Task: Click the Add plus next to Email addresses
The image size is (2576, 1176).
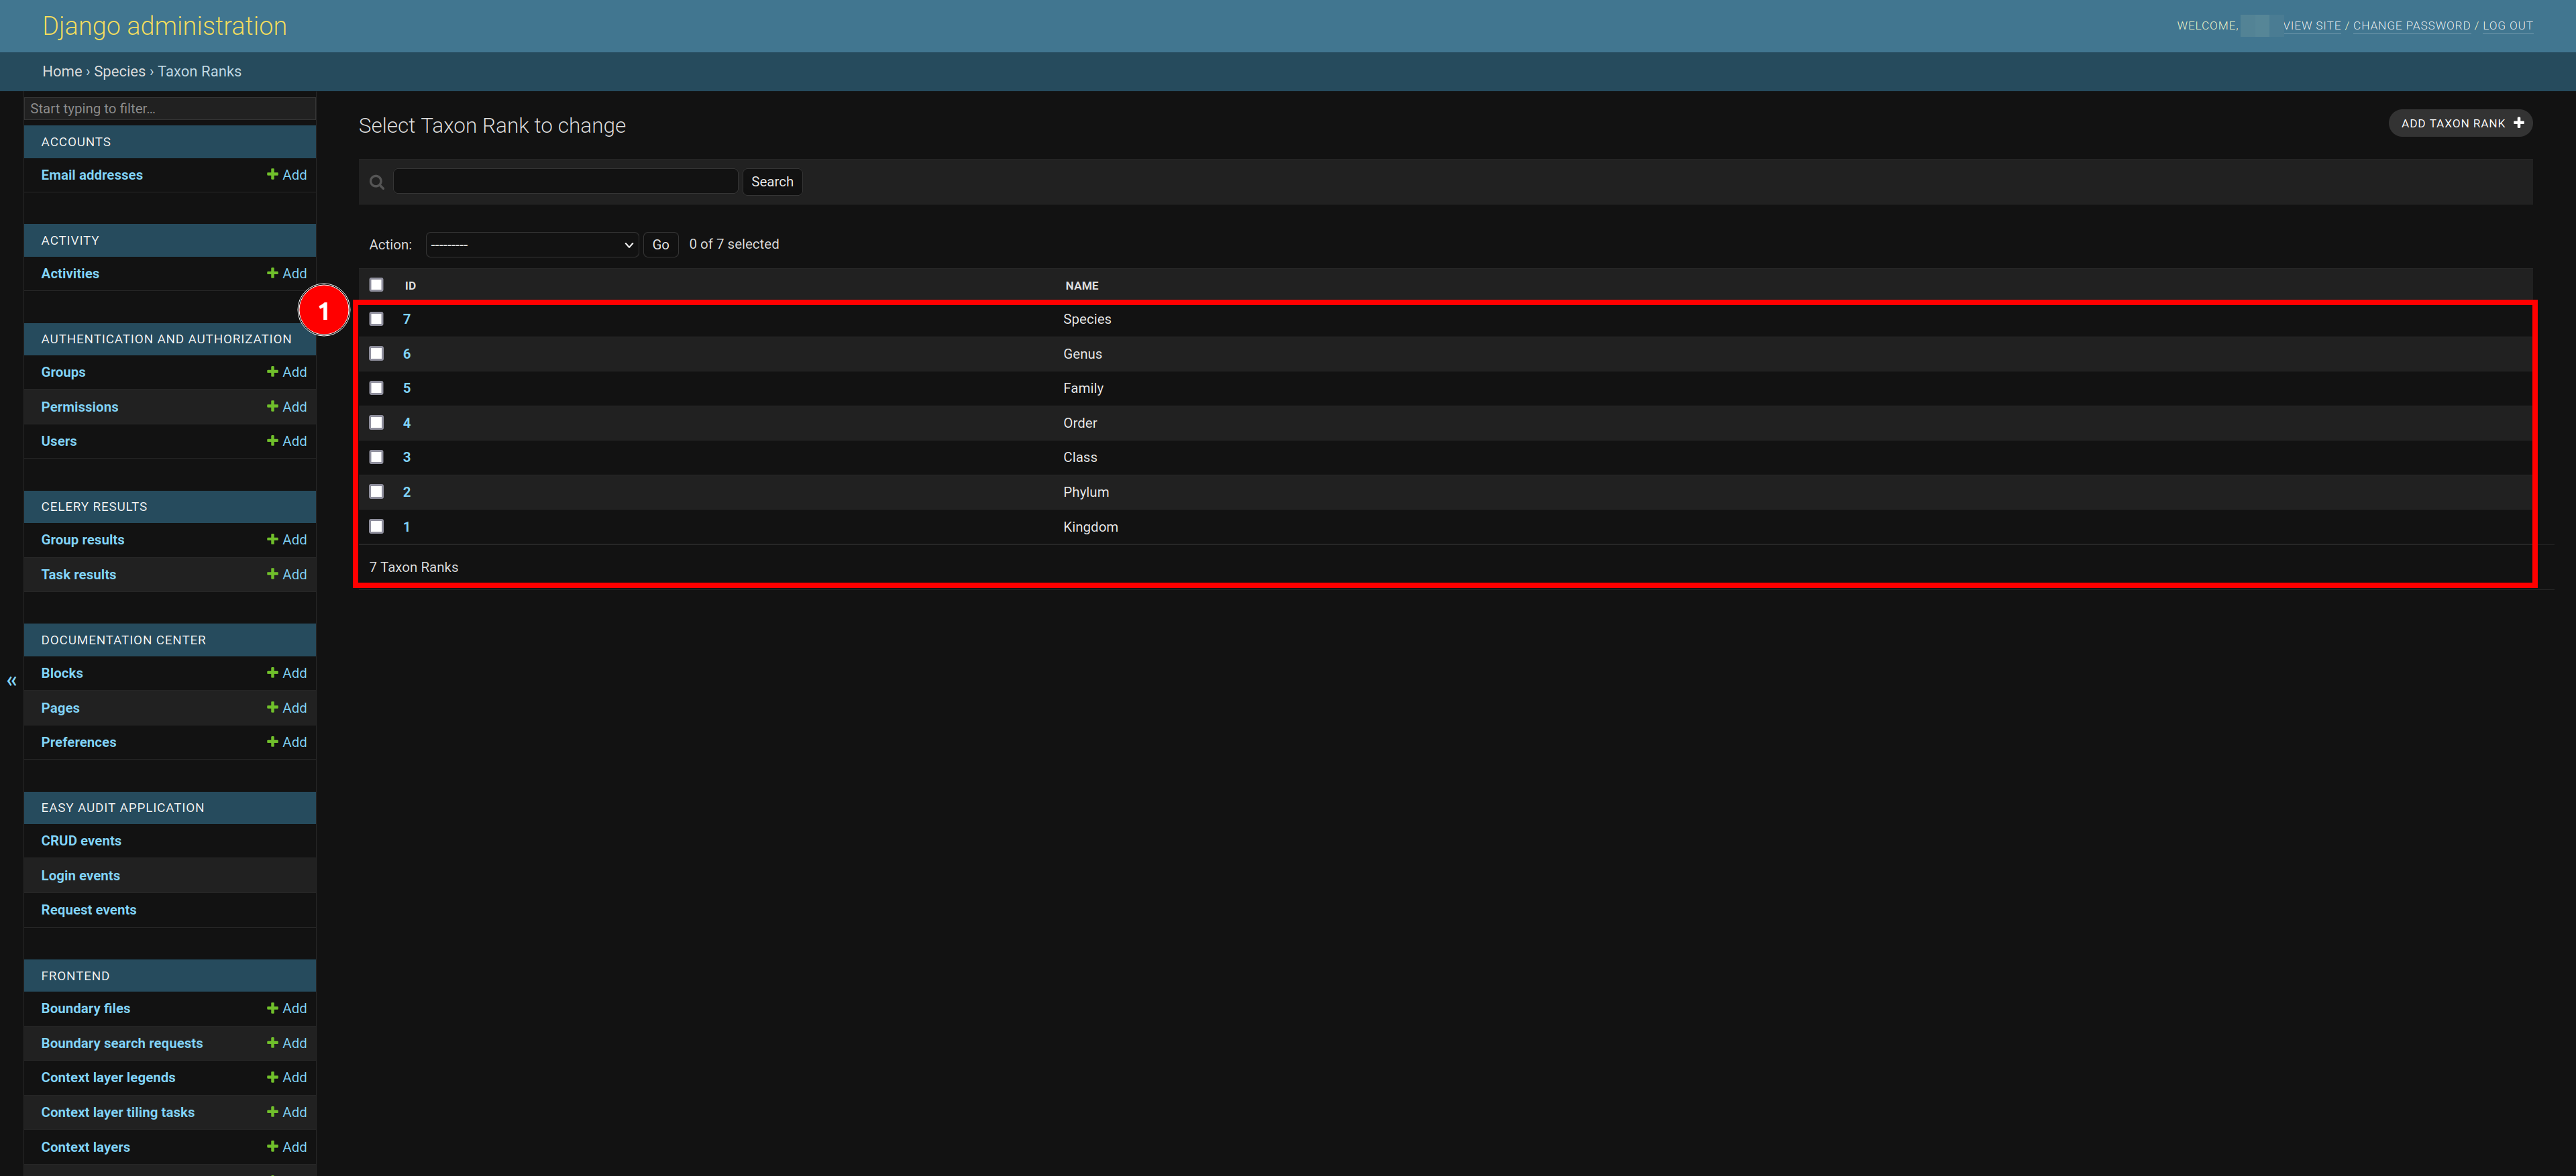Action: [286, 175]
